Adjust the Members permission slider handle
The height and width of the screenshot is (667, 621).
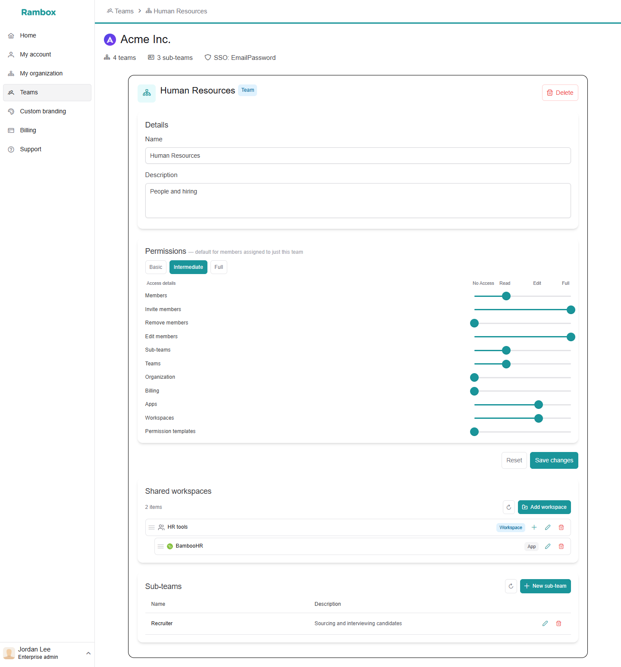point(506,296)
